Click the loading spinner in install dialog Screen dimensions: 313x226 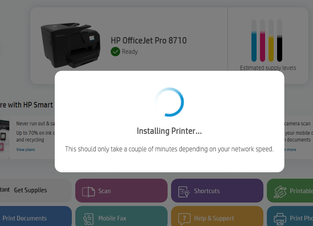click(169, 102)
